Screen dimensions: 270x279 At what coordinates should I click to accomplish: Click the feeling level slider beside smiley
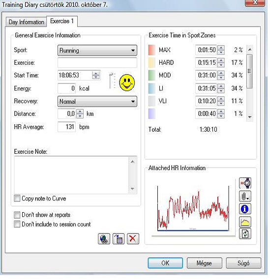pyautogui.click(x=112, y=81)
